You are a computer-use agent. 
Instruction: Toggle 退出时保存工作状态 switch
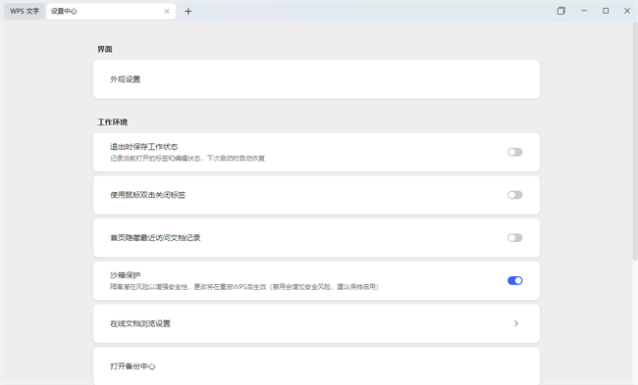tap(514, 152)
